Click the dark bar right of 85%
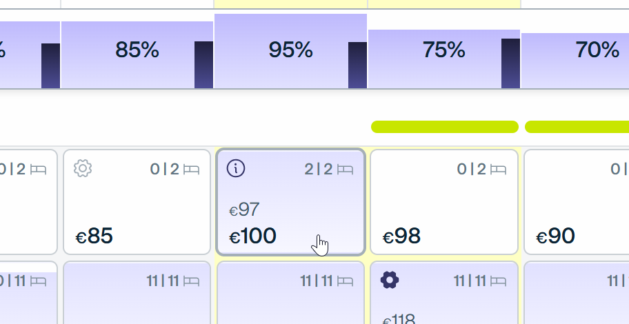629x324 pixels. [x=203, y=65]
